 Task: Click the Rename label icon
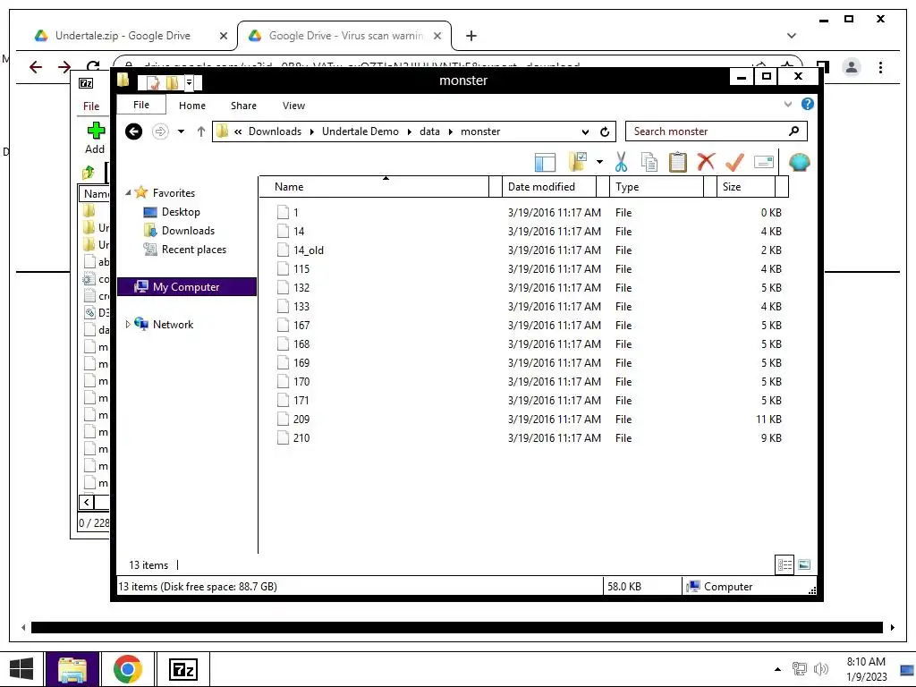point(764,162)
